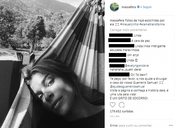Open HÁ 1 DIA timestamp
This screenshot has width=175, height=128.
pyautogui.click(x=115, y=116)
